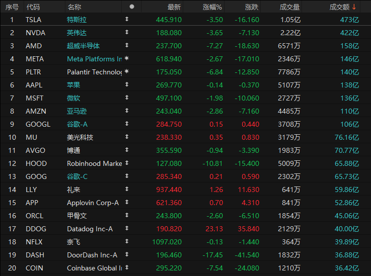
Task: Click the up-down arrow icon in AMD row
Action: [127, 45]
